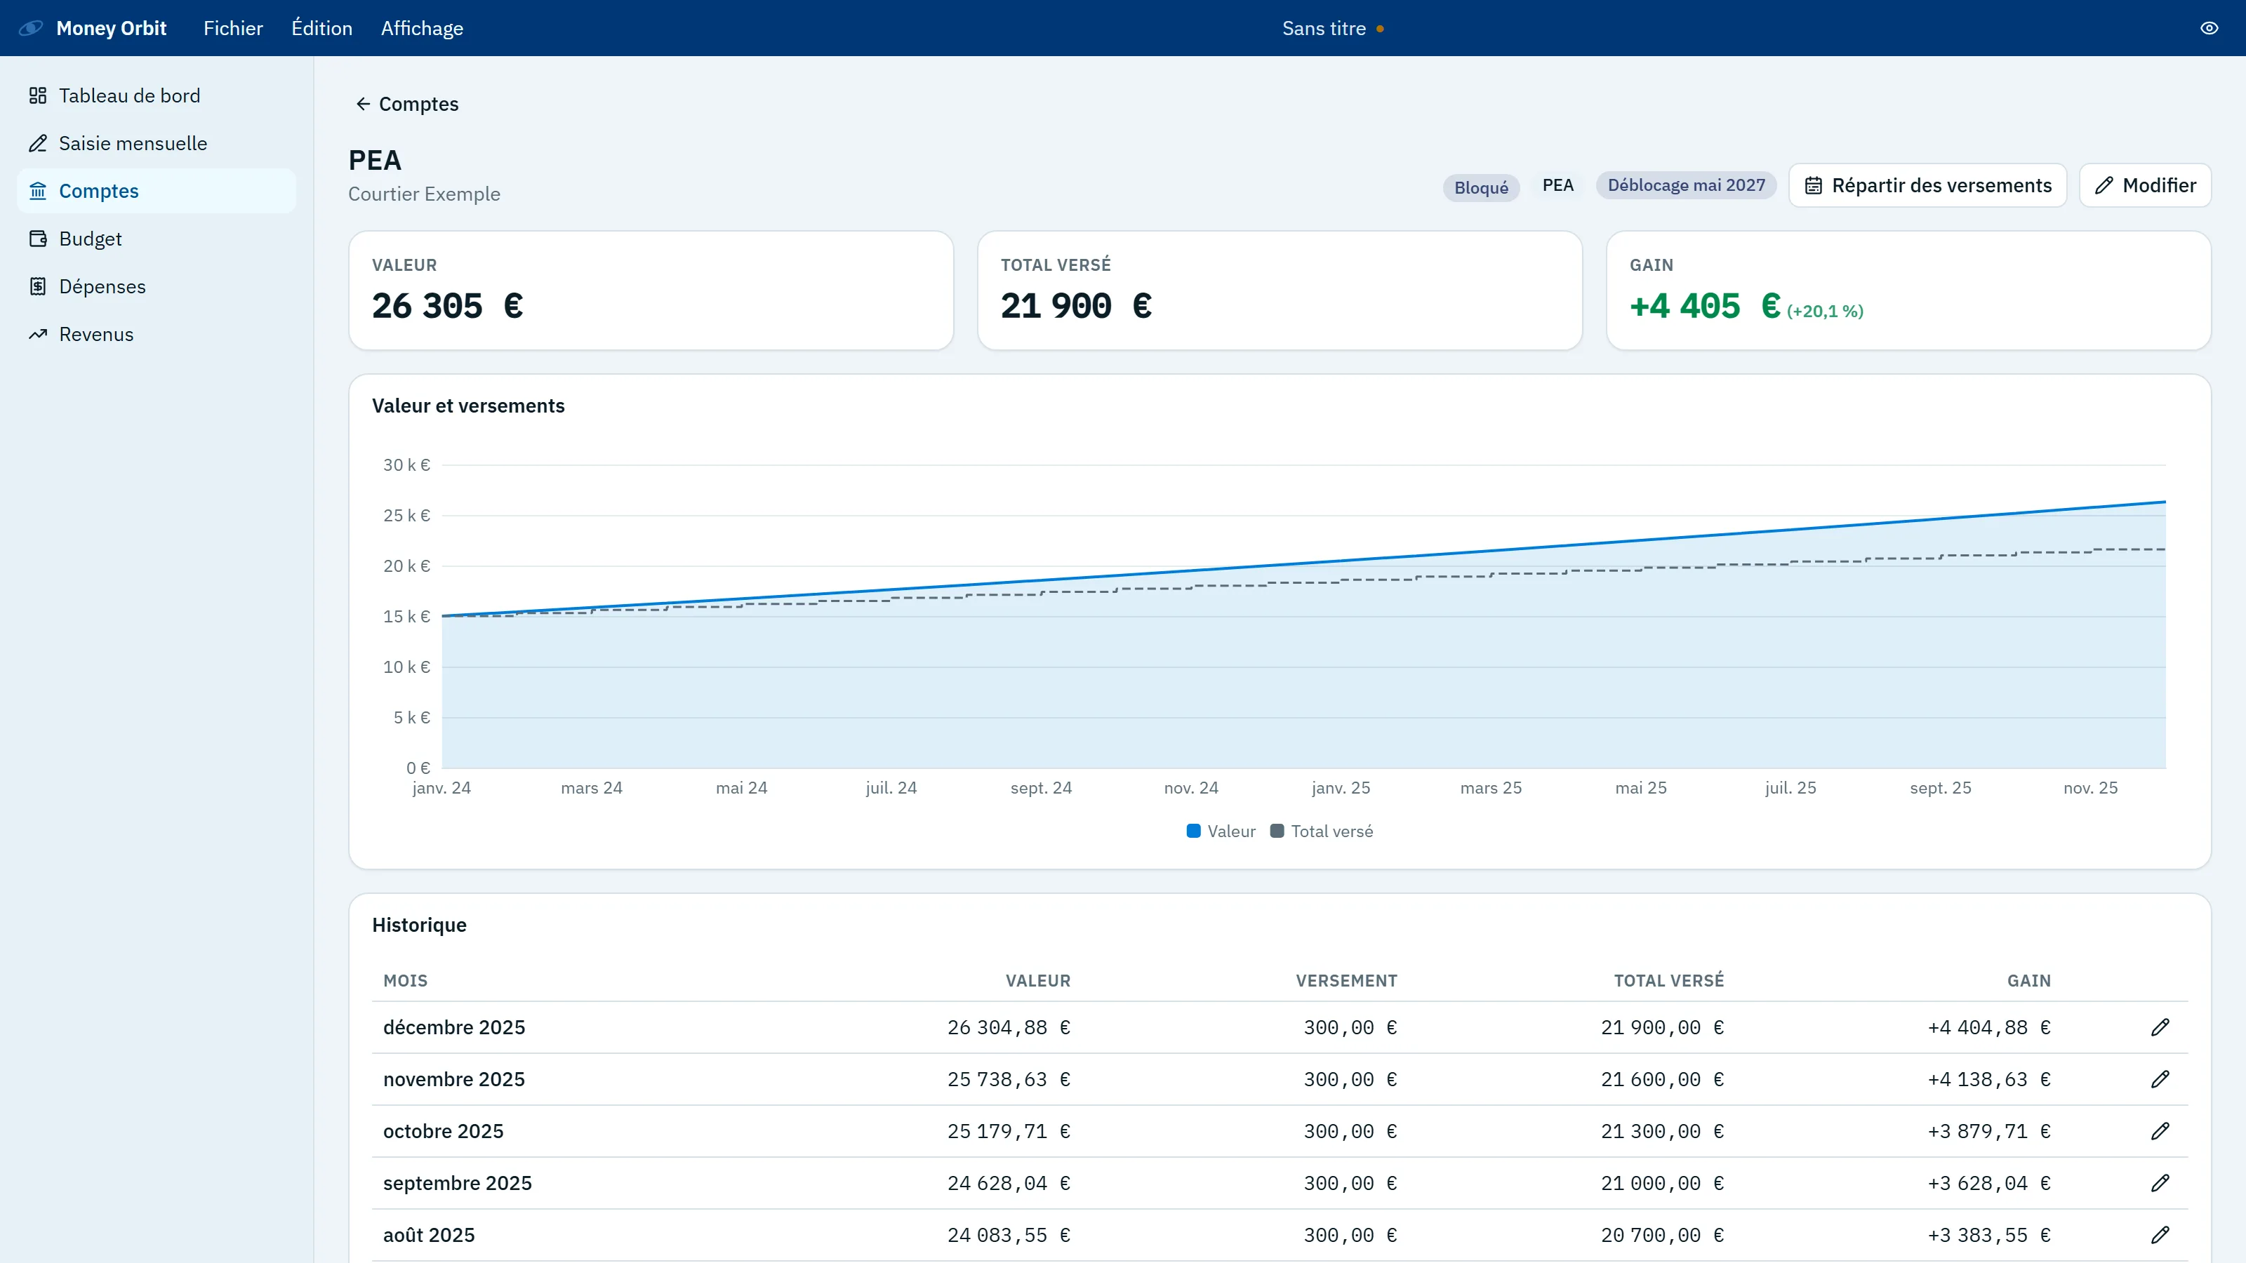
Task: Select the 20 700,00 € total versé cell
Action: [x=1662, y=1235]
